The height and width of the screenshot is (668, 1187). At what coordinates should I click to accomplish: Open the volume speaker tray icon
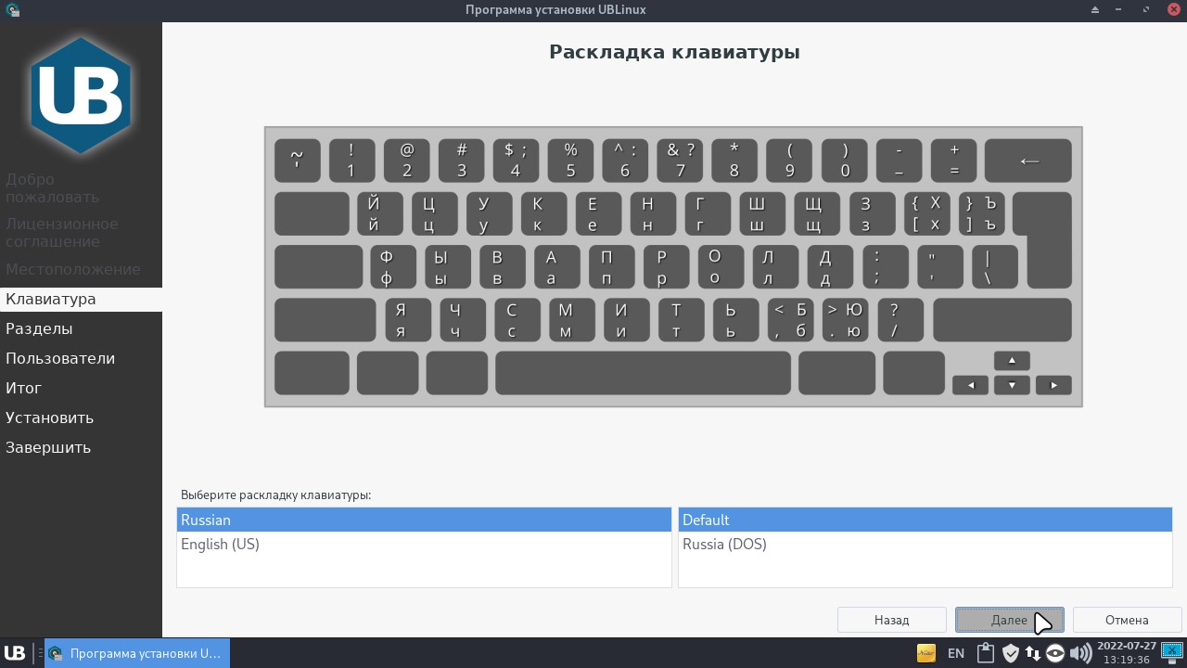point(1079,653)
